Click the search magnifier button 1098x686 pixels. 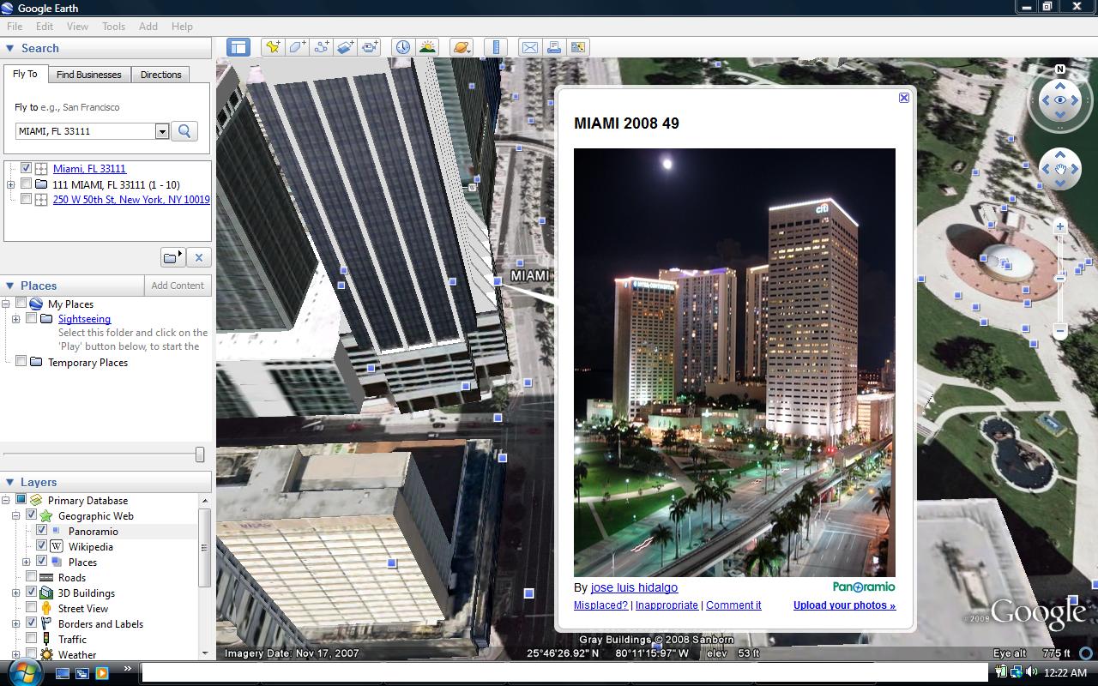point(184,131)
